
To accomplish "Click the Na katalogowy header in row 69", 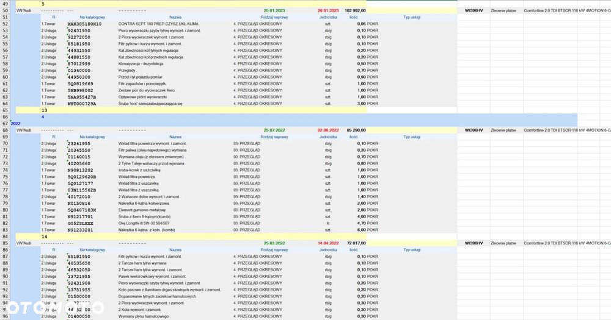I will (92, 137).
